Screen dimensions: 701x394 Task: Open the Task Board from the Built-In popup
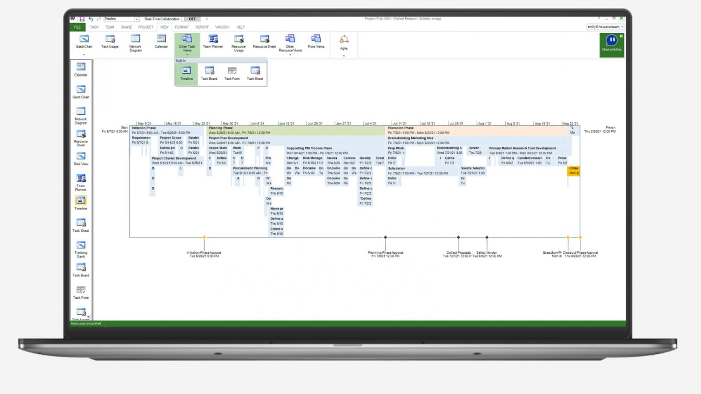[209, 73]
